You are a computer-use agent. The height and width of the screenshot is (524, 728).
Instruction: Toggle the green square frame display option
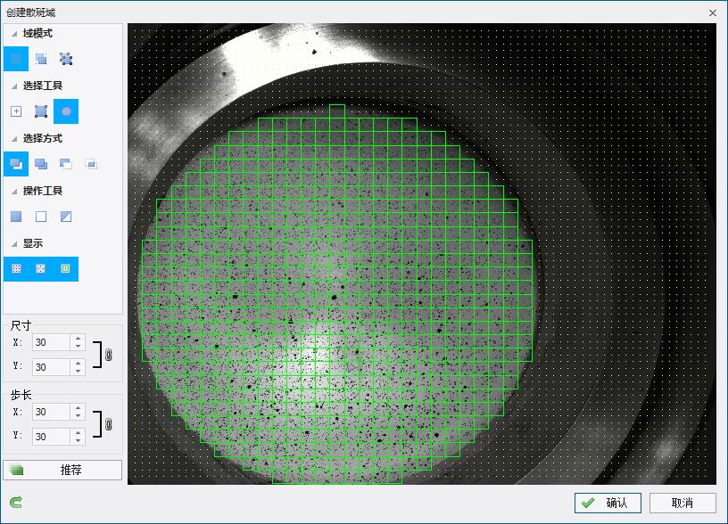pos(66,268)
